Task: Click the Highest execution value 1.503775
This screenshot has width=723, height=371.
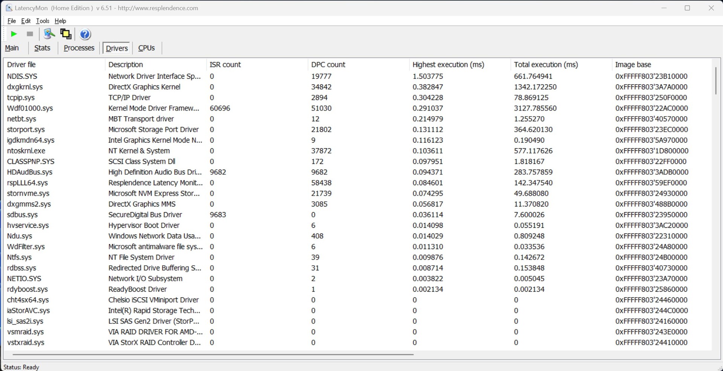Action: 428,76
